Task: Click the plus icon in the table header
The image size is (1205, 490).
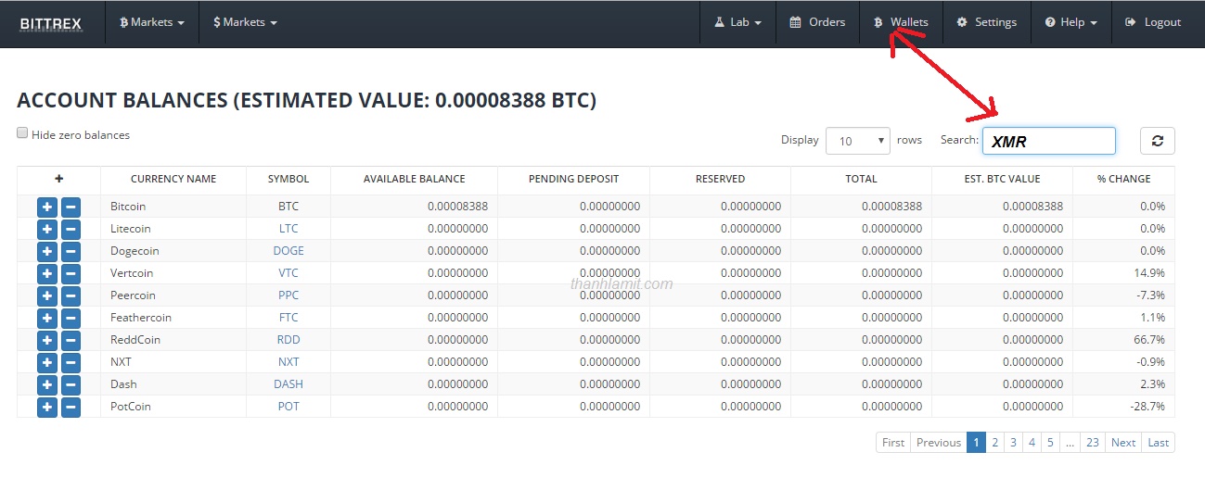Action: pyautogui.click(x=58, y=179)
